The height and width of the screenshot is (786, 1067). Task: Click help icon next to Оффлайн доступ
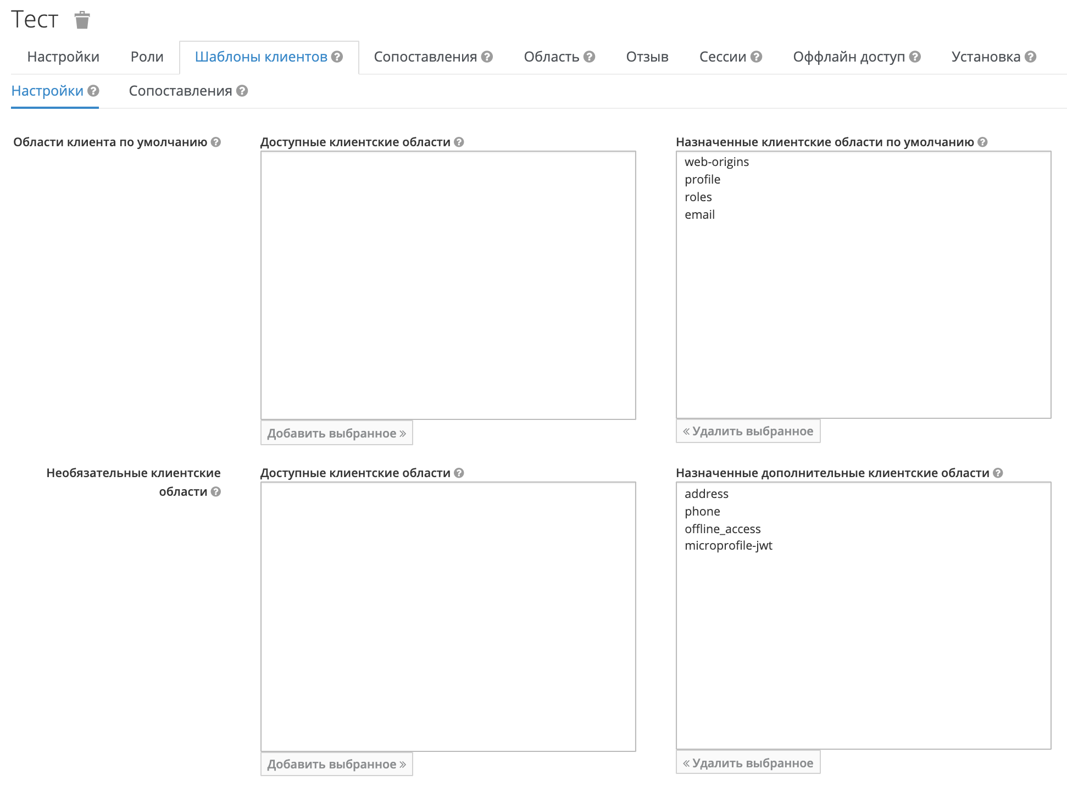[915, 57]
